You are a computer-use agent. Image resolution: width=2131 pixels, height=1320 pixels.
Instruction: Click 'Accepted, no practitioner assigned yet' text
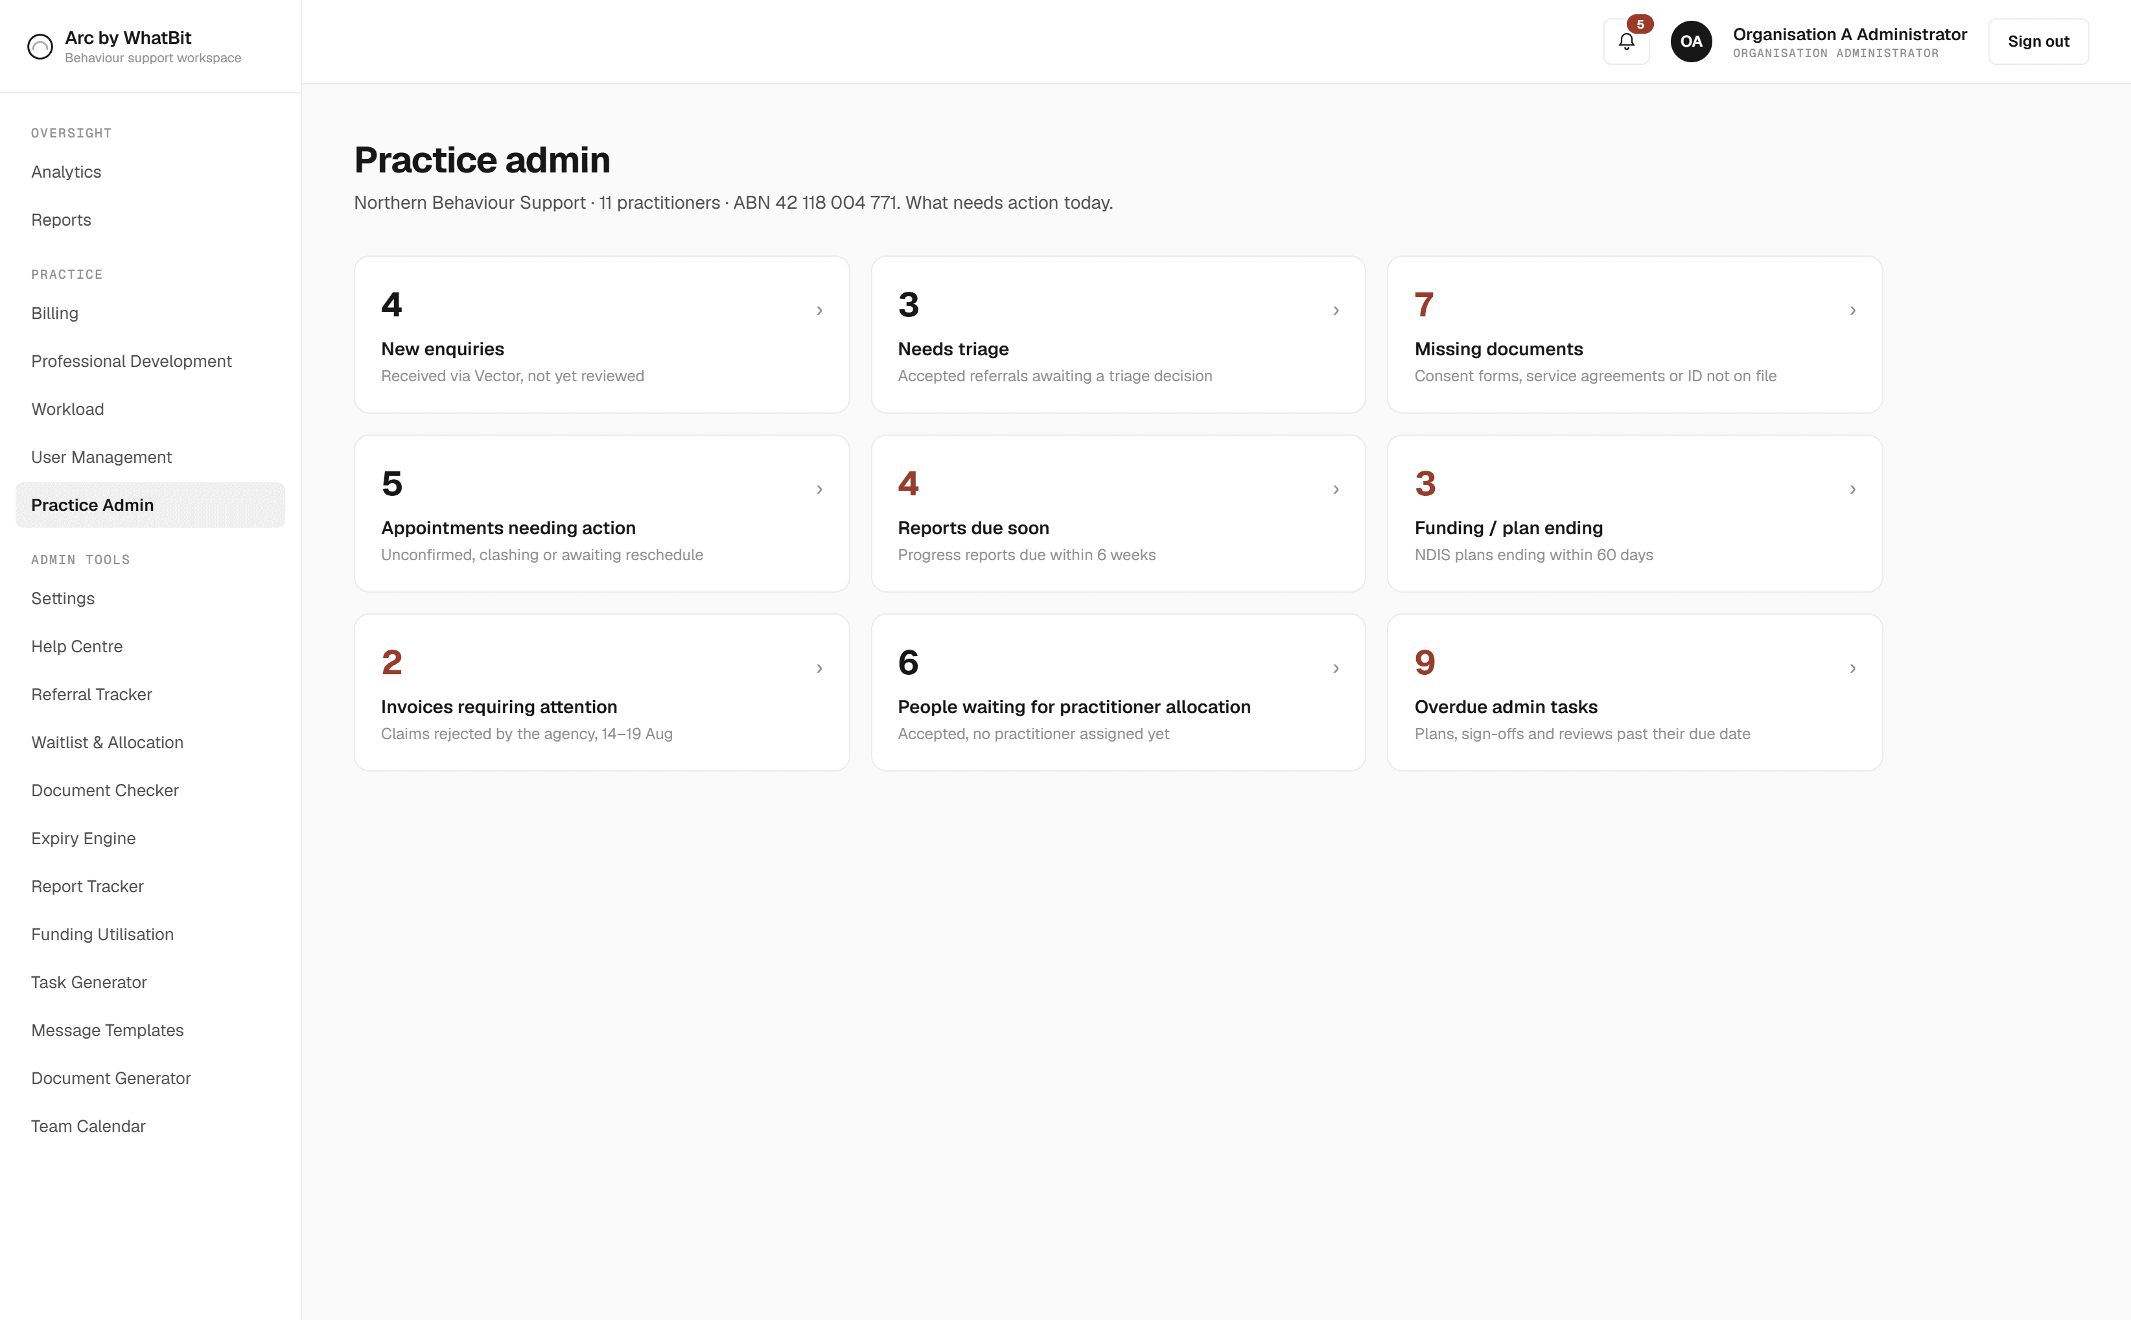click(1033, 734)
